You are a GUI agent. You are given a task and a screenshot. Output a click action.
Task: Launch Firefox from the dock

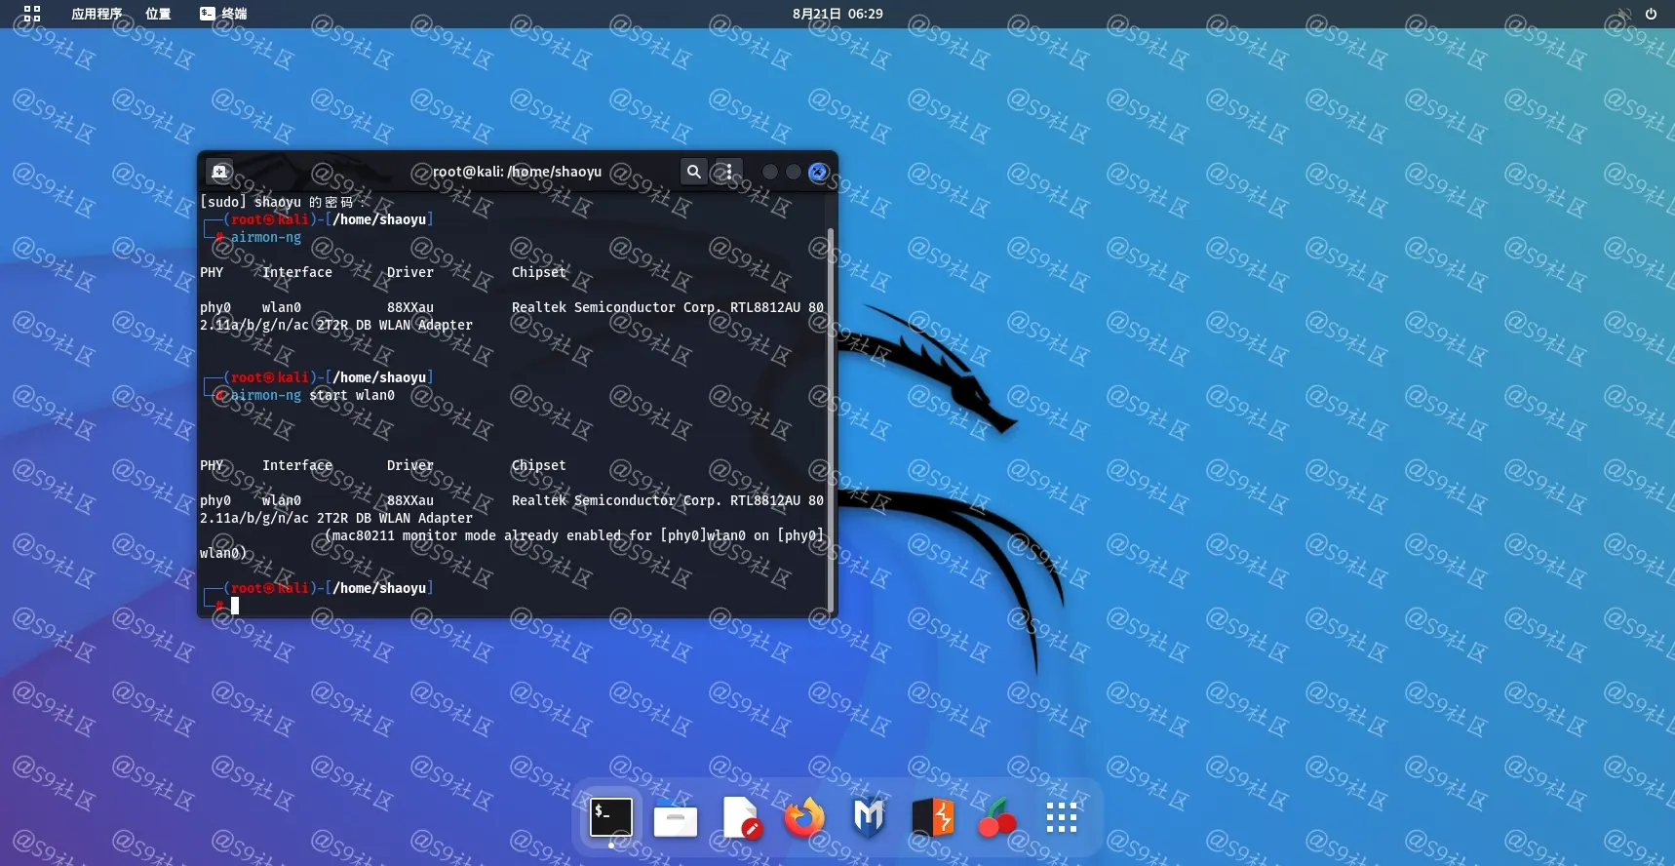[804, 818]
